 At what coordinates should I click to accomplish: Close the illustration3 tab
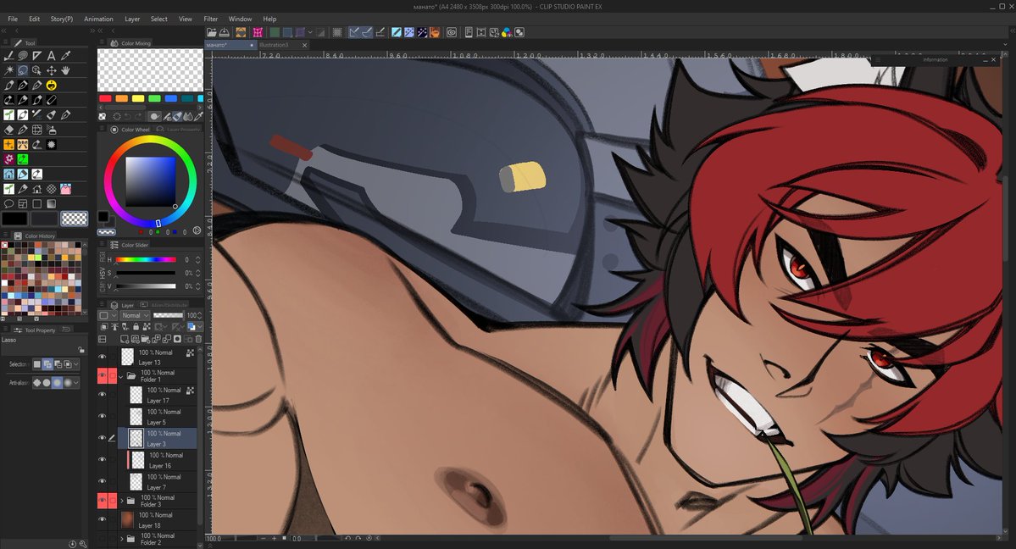(304, 45)
